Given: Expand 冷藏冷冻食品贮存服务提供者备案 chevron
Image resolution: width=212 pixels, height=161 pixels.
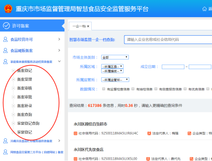Looking at the screenshot, I should click(x=59, y=141).
